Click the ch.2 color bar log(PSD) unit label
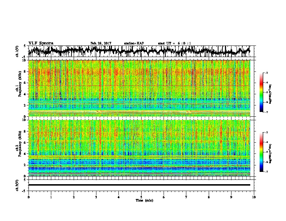This screenshot has height=221, width=286. point(270,154)
